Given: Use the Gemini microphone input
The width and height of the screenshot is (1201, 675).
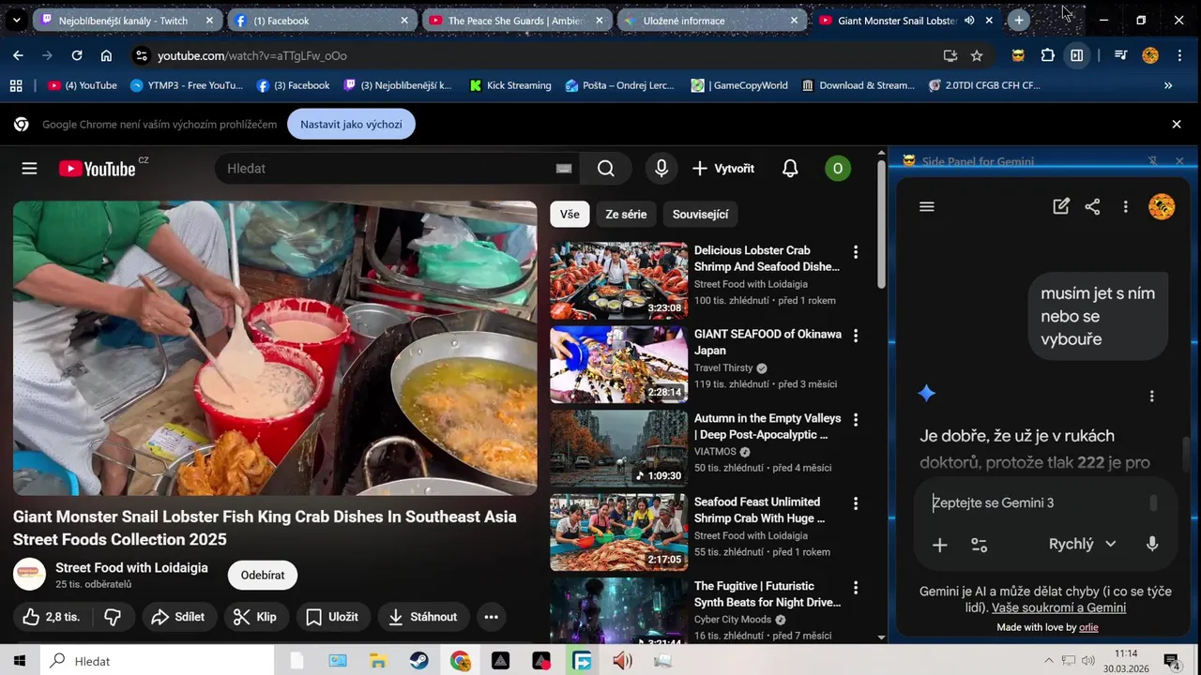Looking at the screenshot, I should point(1152,544).
